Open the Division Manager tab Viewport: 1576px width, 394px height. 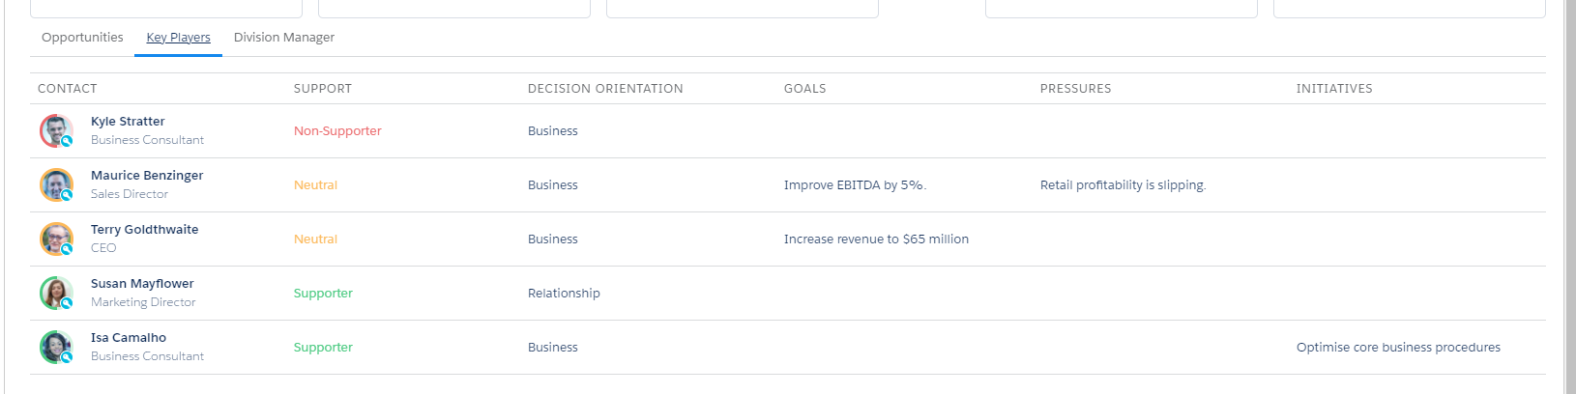(x=284, y=37)
